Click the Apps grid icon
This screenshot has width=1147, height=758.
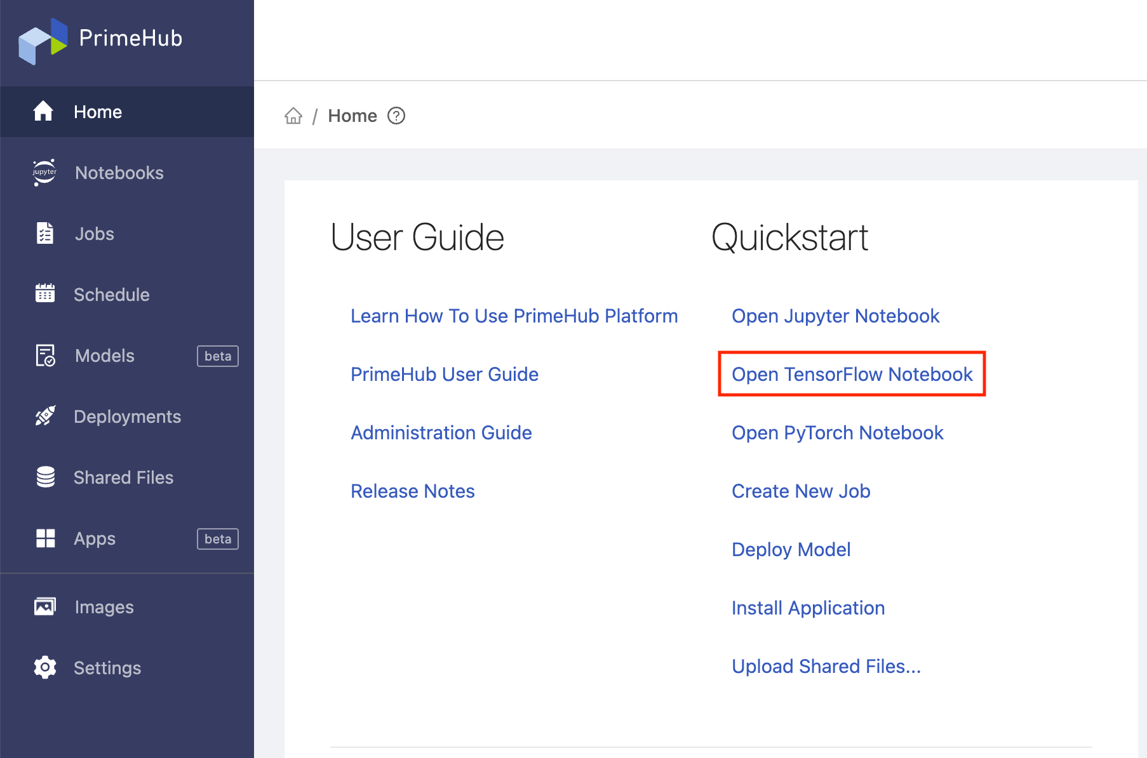tap(45, 538)
